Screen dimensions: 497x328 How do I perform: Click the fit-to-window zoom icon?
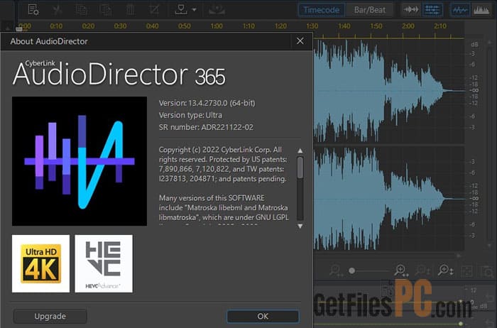pyautogui.click(x=467, y=271)
